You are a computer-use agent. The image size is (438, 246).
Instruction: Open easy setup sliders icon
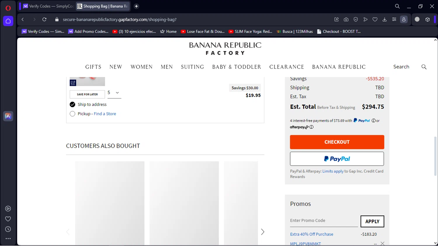(394, 20)
